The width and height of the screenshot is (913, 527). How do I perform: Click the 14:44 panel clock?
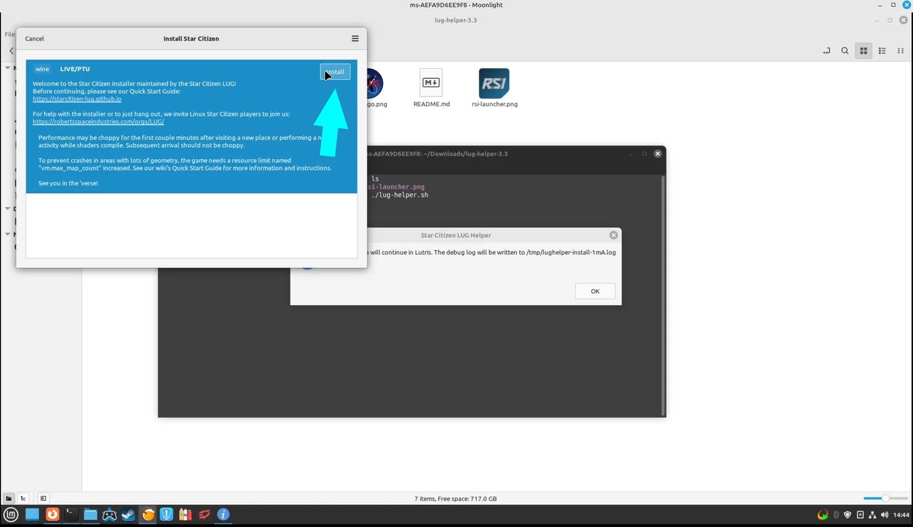tap(902, 515)
